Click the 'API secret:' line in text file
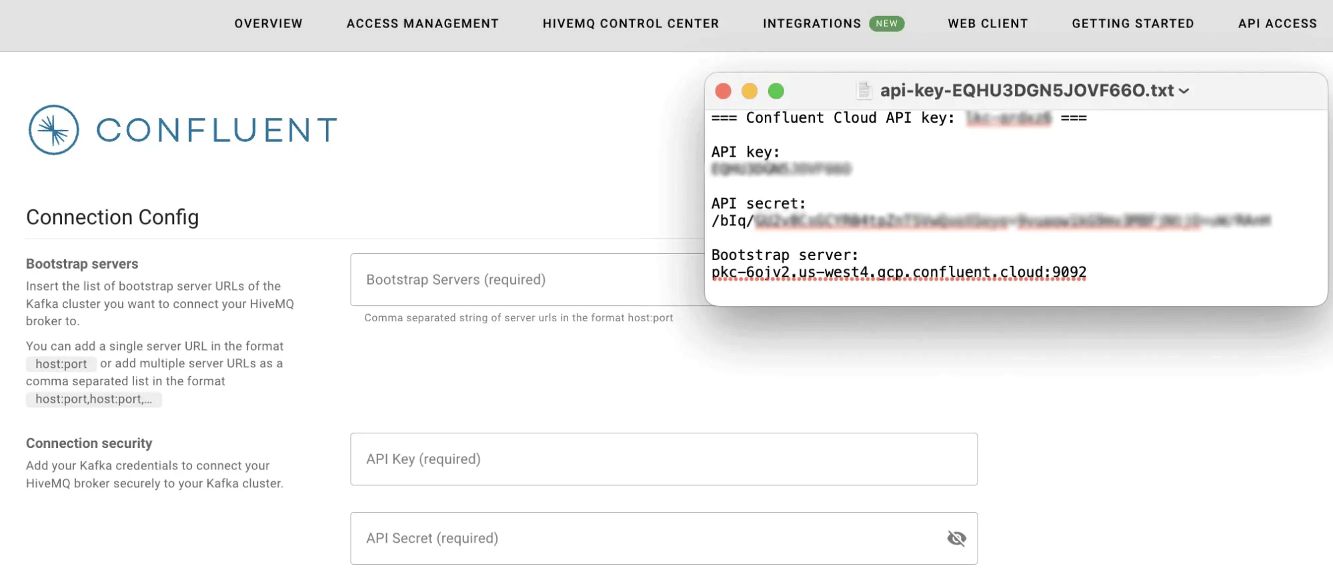The image size is (1333, 574). tap(759, 203)
